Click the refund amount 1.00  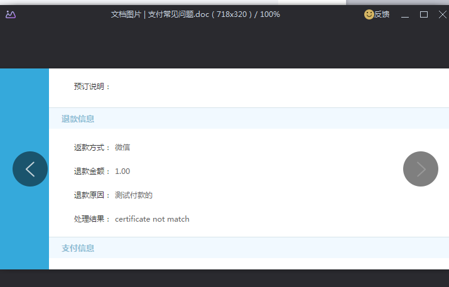point(122,171)
